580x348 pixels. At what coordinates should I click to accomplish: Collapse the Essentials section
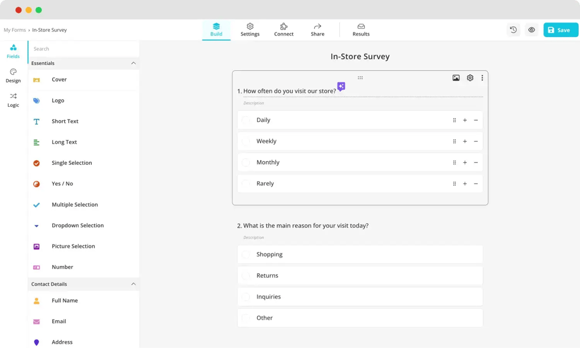(x=133, y=63)
